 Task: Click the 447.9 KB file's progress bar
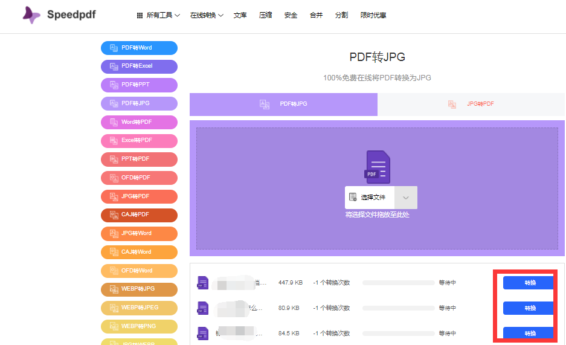399,283
